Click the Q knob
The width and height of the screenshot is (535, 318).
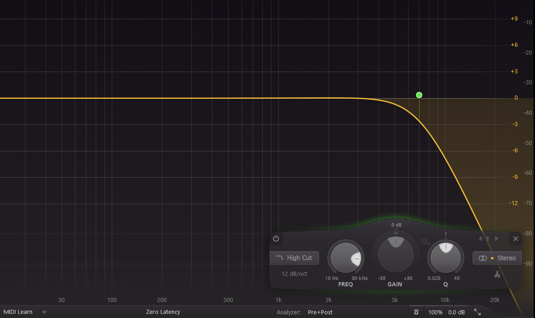(x=445, y=256)
